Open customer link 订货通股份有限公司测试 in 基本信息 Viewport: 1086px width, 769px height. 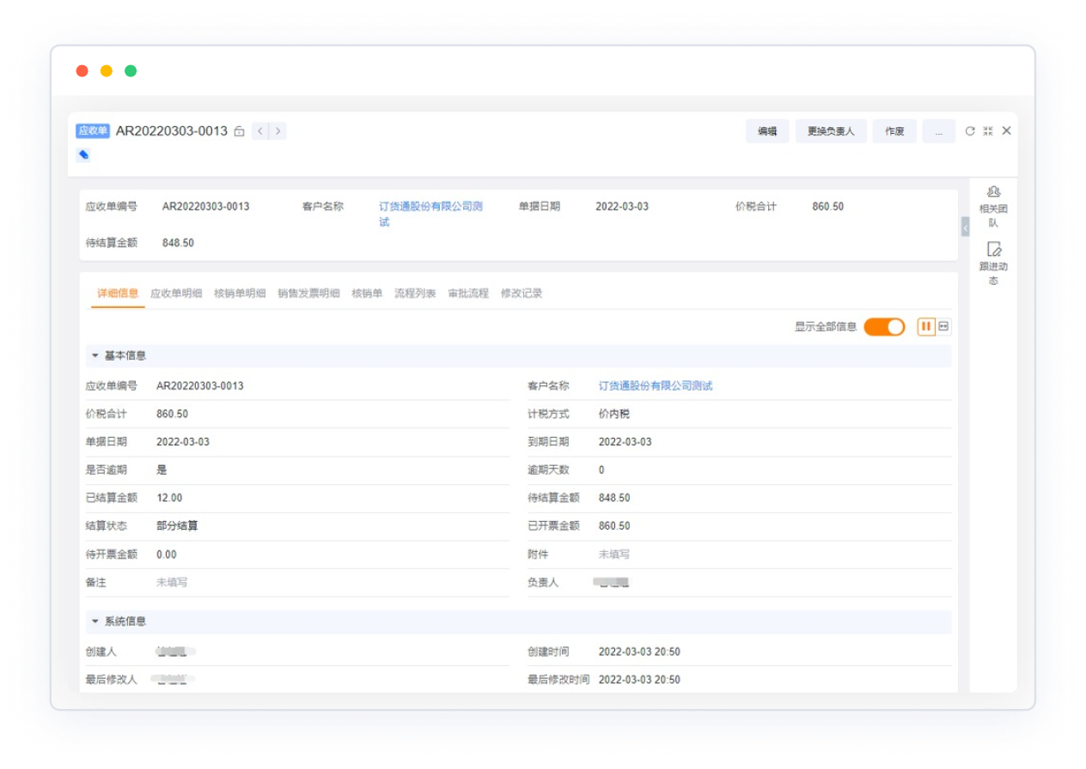click(x=656, y=386)
